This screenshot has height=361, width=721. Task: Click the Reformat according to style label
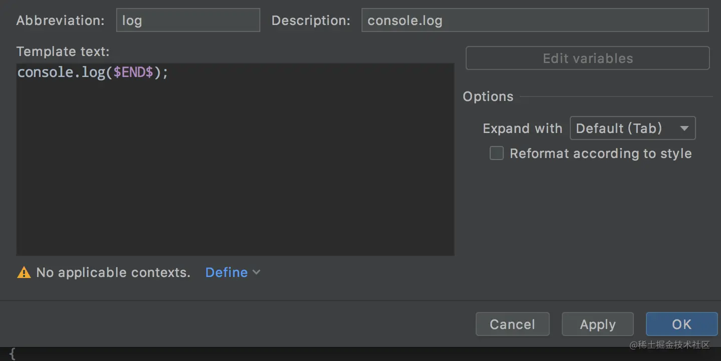pyautogui.click(x=600, y=153)
